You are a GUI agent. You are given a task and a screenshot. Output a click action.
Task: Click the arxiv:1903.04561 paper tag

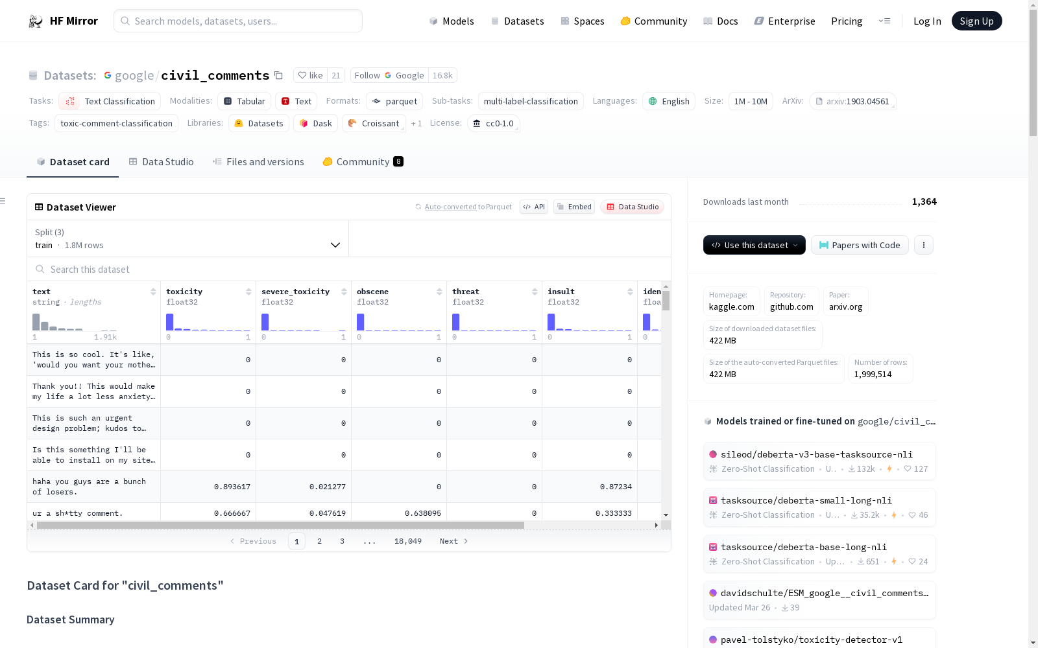(852, 101)
